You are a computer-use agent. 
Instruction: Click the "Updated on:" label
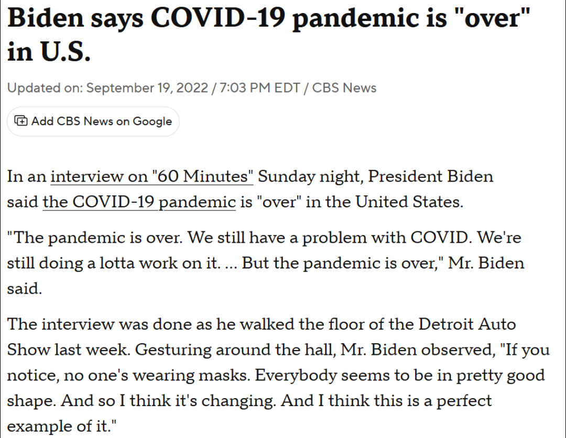tap(45, 87)
